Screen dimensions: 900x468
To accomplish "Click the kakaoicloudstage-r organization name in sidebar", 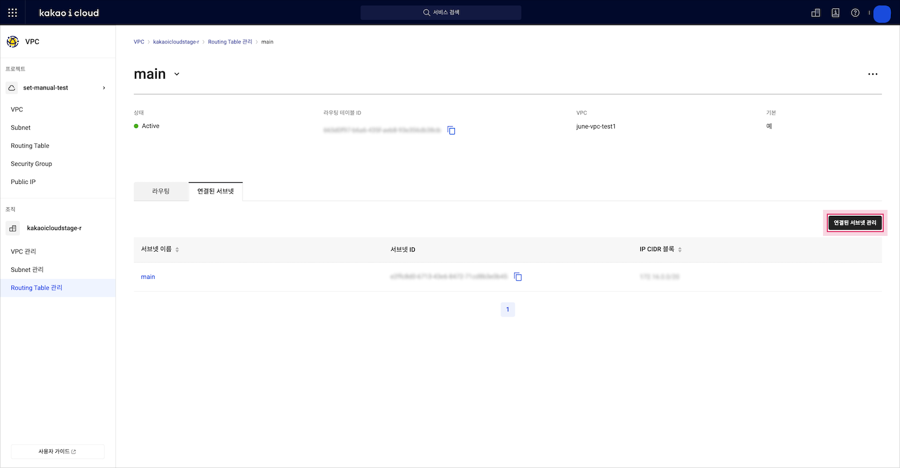I will (x=54, y=228).
